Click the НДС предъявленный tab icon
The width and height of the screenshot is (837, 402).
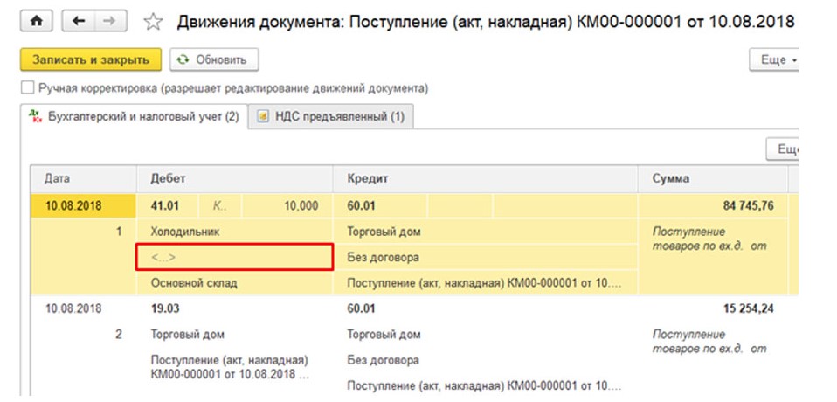pos(262,117)
